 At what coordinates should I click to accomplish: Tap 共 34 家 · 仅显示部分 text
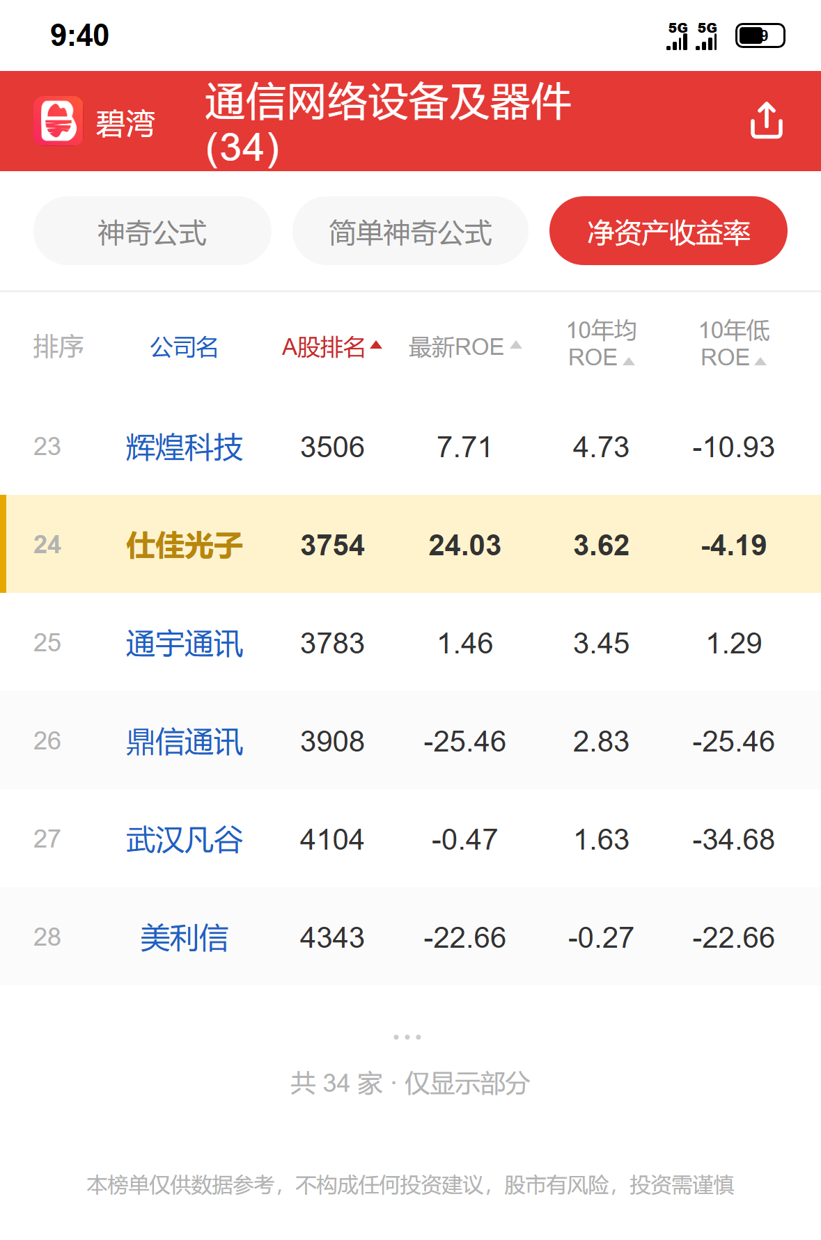[410, 1083]
